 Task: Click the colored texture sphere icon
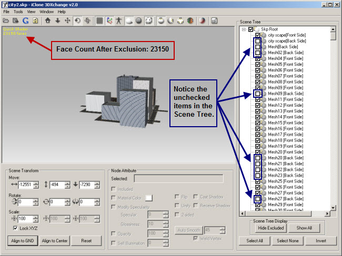[190, 21]
